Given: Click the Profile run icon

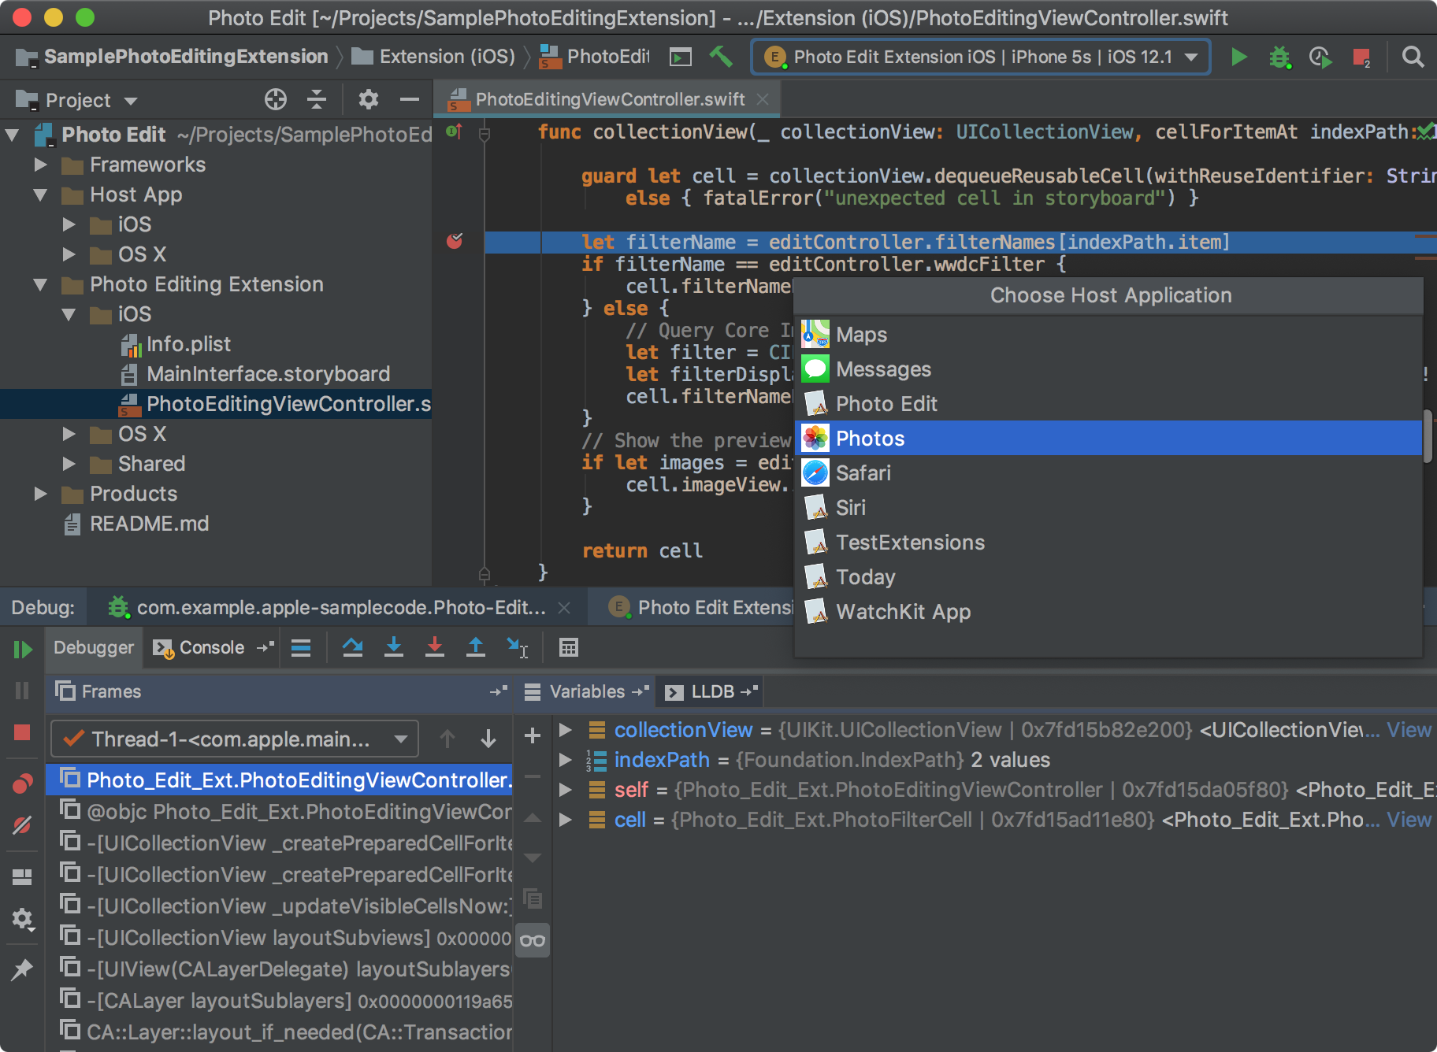Looking at the screenshot, I should [x=1320, y=57].
